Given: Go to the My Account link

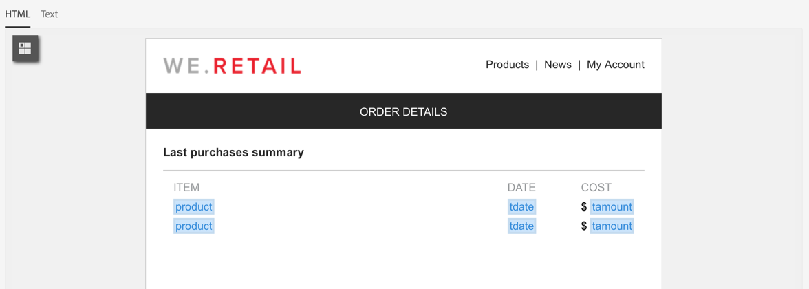Looking at the screenshot, I should pyautogui.click(x=615, y=65).
